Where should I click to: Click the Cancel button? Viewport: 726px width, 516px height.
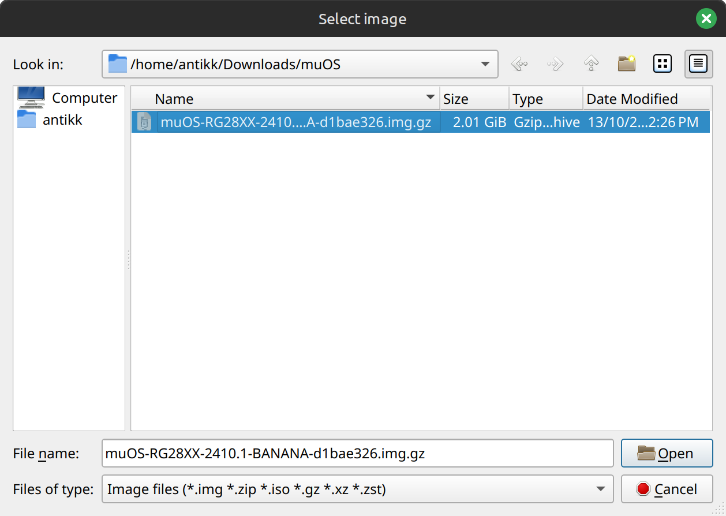click(x=667, y=489)
